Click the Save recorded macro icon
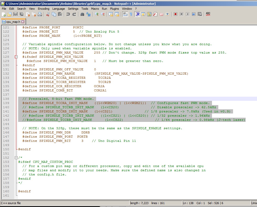 coord(200,14)
